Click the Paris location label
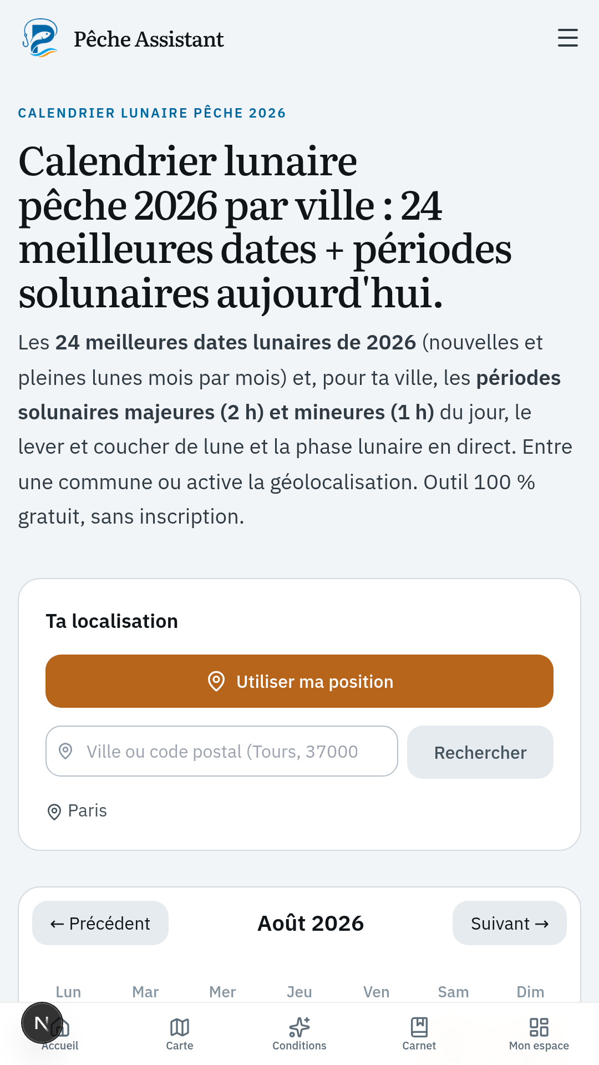 tap(87, 810)
